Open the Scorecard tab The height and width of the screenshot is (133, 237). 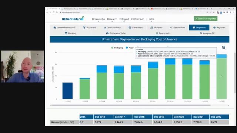(x=90, y=27)
